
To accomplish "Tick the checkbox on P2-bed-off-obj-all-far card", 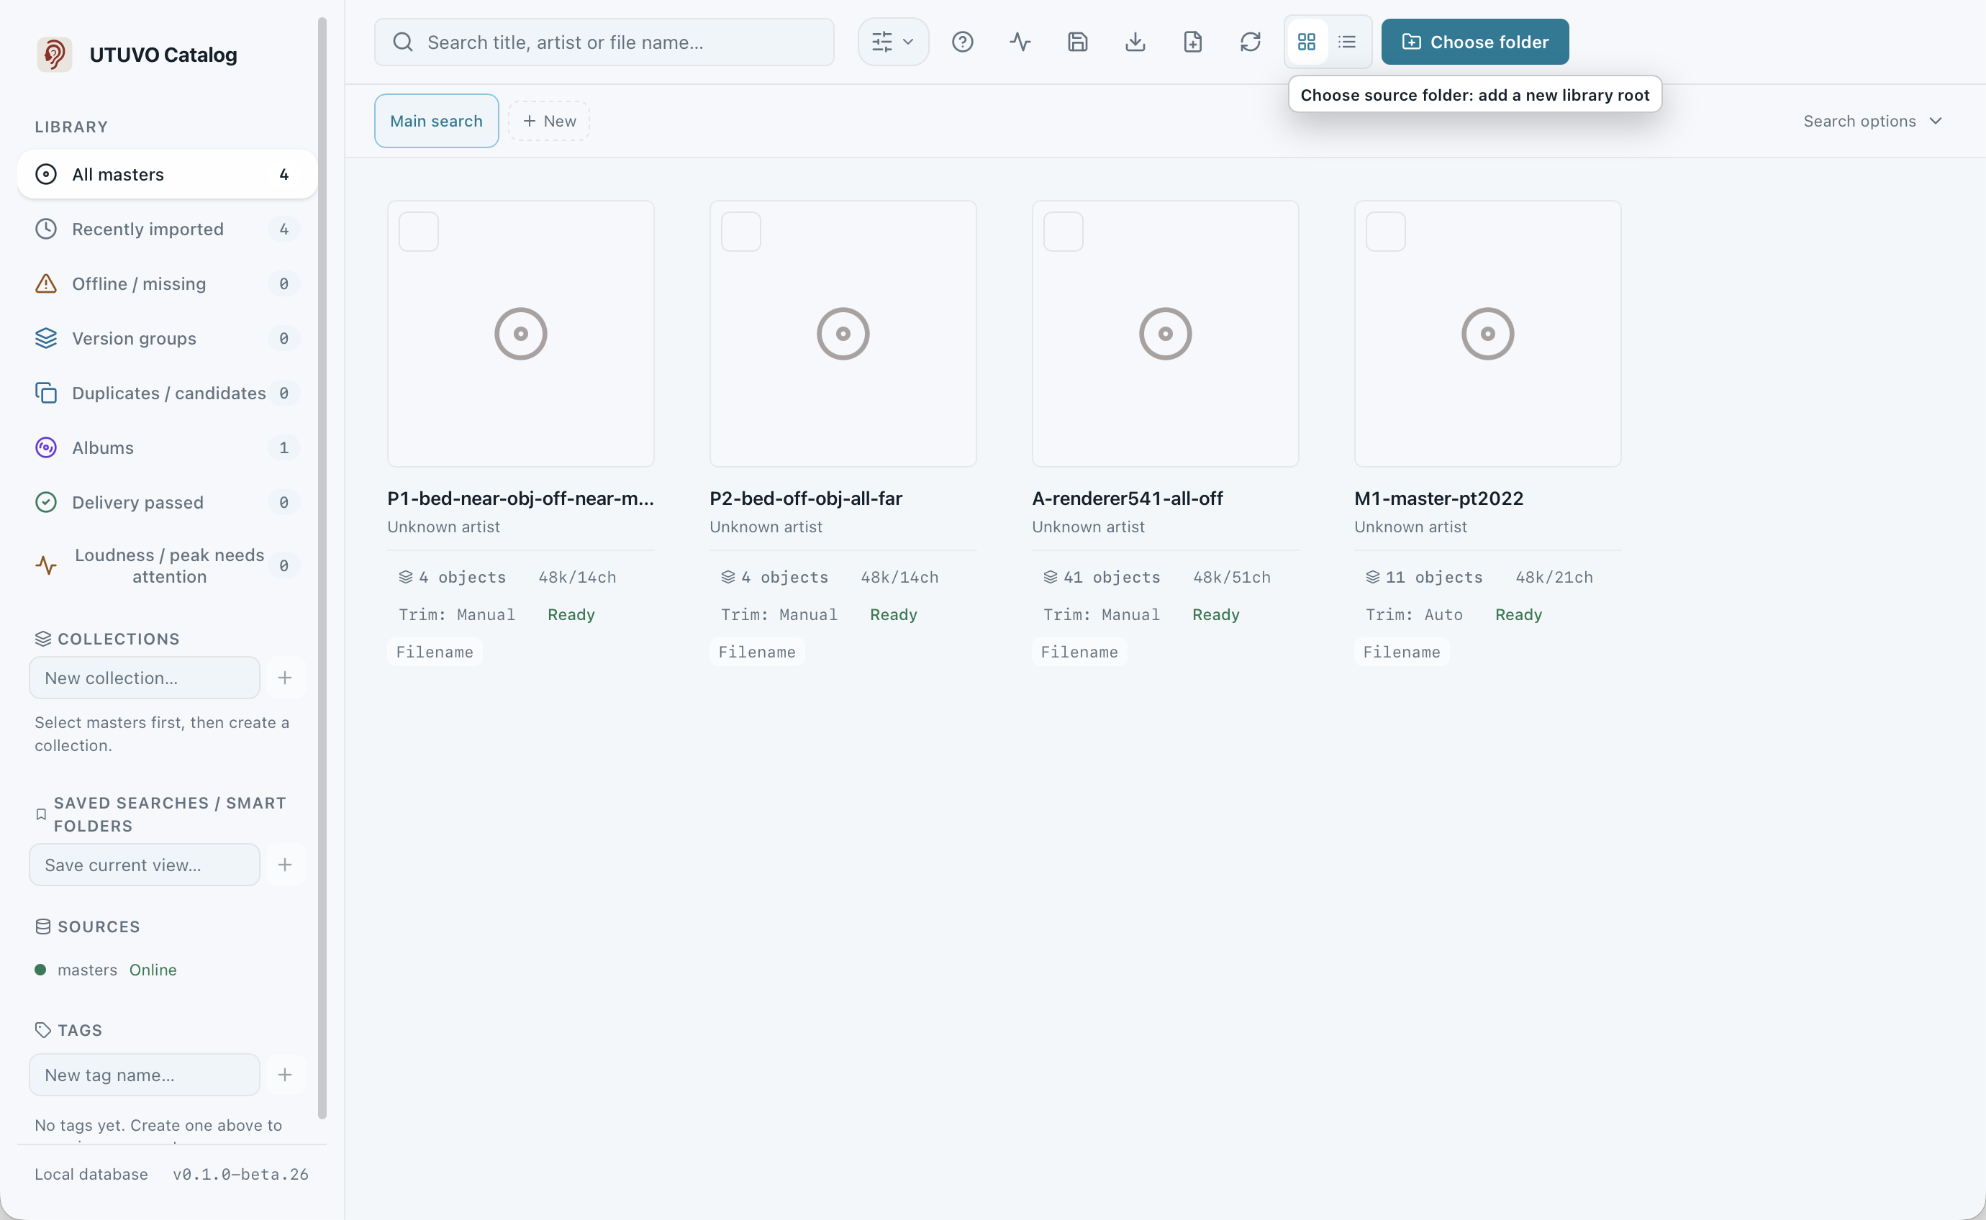I will click(x=741, y=232).
